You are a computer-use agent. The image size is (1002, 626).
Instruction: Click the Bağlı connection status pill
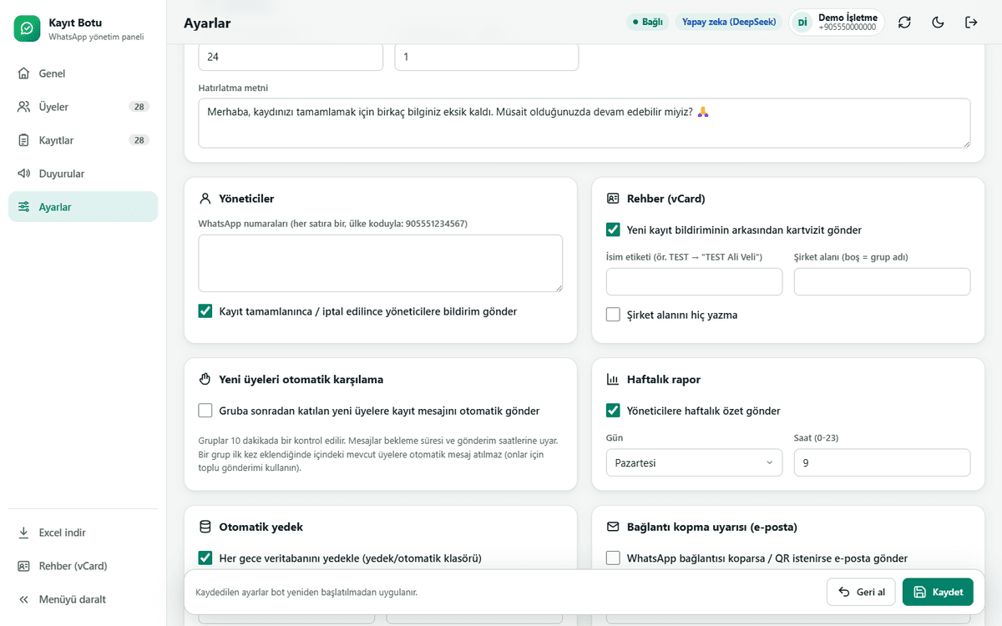647,23
